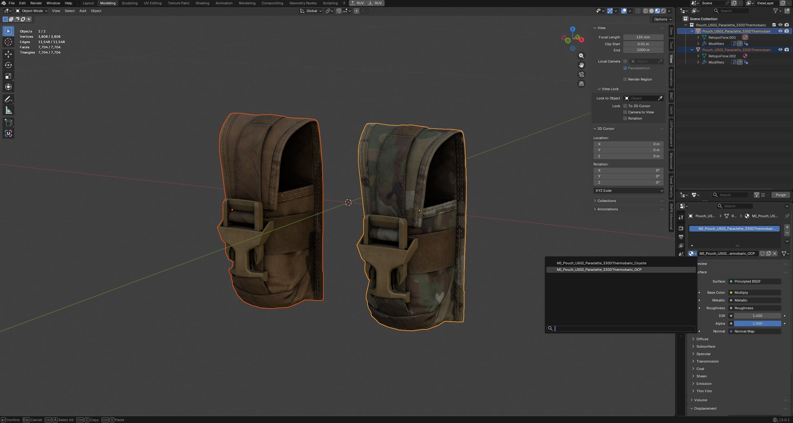
Task: Select the Measure tool
Action: pyautogui.click(x=8, y=110)
